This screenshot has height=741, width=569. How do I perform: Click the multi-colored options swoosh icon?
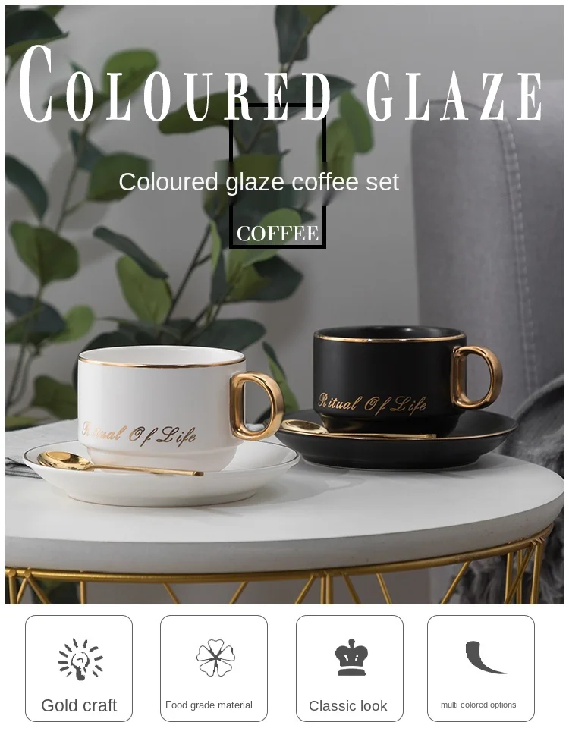(484, 658)
